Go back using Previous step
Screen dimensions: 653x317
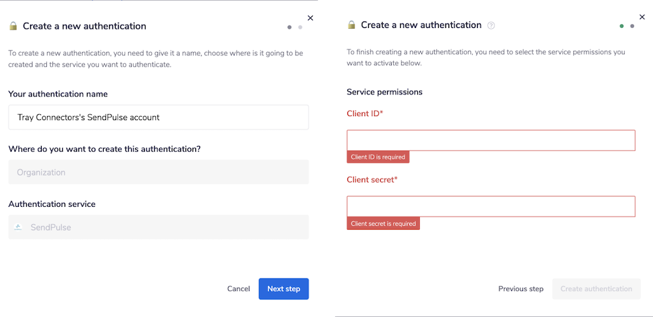[520, 289]
